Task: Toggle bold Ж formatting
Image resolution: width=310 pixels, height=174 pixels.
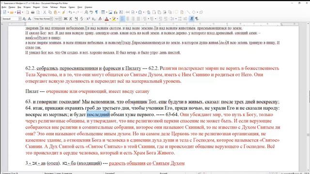Action: pyautogui.click(x=65, y=19)
